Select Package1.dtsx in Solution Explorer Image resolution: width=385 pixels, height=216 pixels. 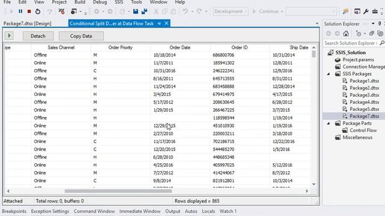click(x=365, y=81)
